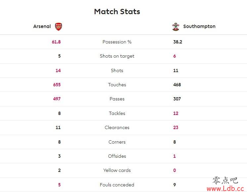Select the Yellow cards stat label
Viewport: 247px width, 192px height.
click(117, 170)
